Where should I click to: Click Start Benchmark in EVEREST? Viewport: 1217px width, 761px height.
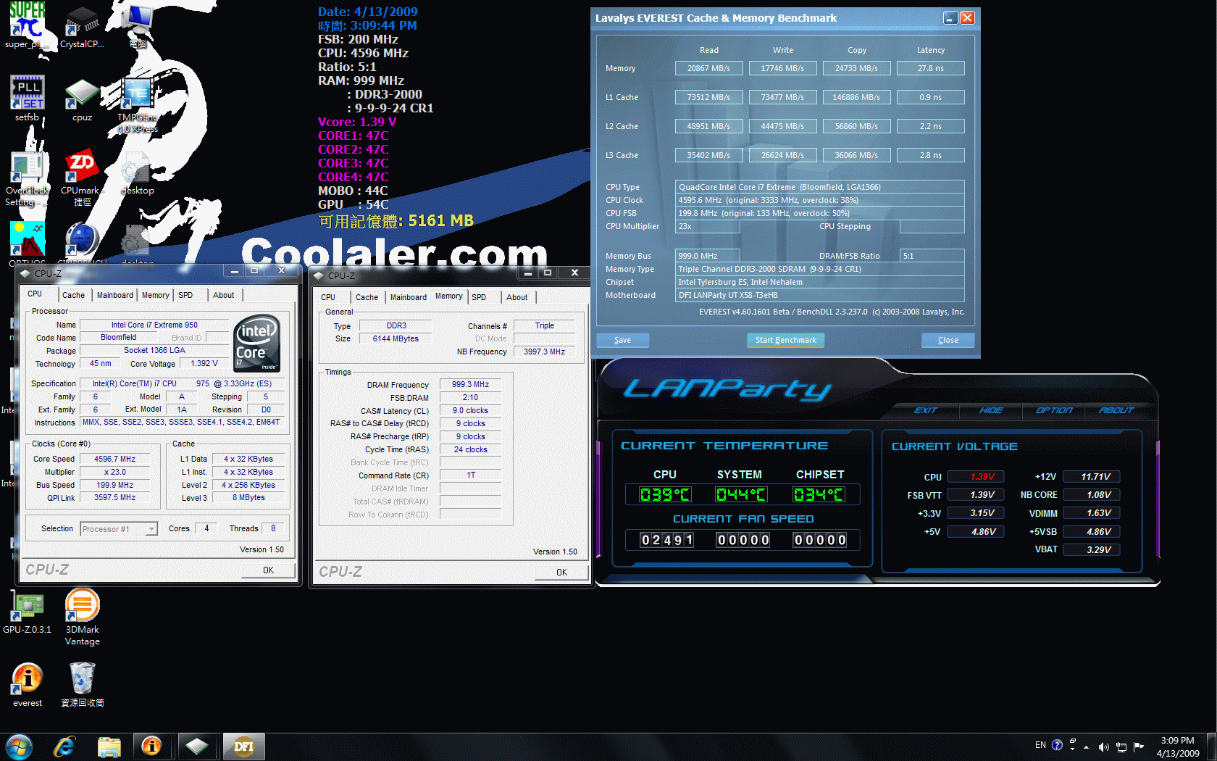coord(785,340)
